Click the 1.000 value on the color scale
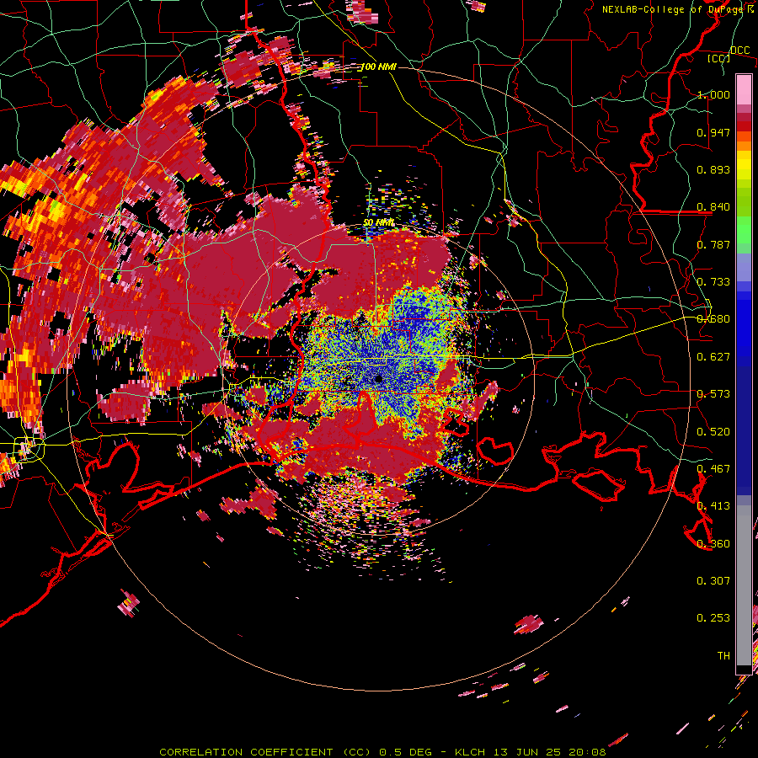The image size is (758, 758). tap(713, 94)
